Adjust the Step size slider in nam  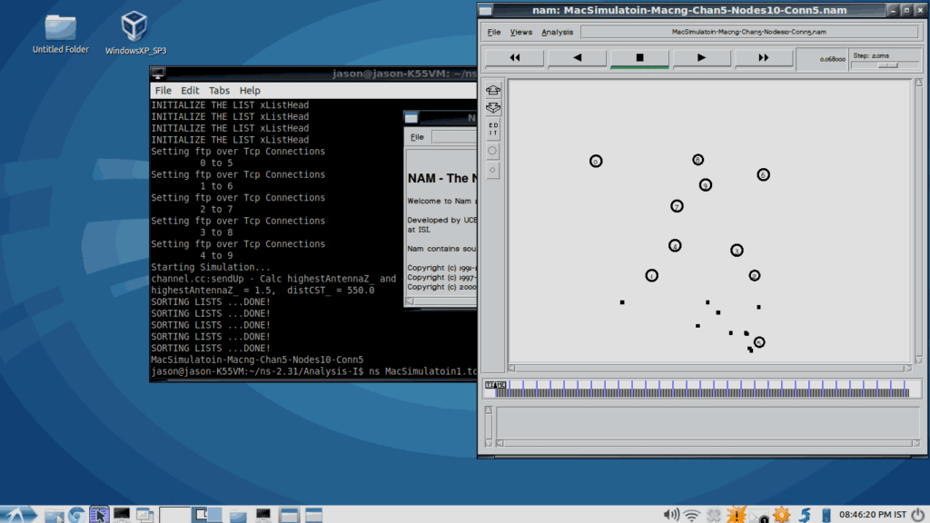[x=887, y=65]
